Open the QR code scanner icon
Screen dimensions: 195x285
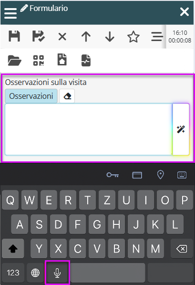38,60
